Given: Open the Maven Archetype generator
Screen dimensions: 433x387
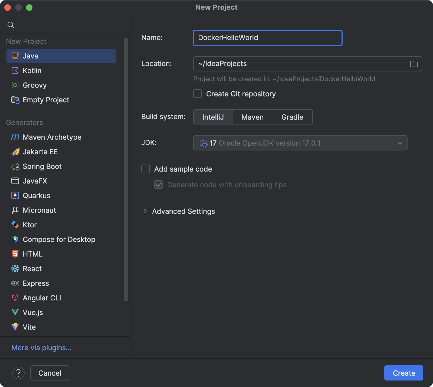Looking at the screenshot, I should click(52, 137).
